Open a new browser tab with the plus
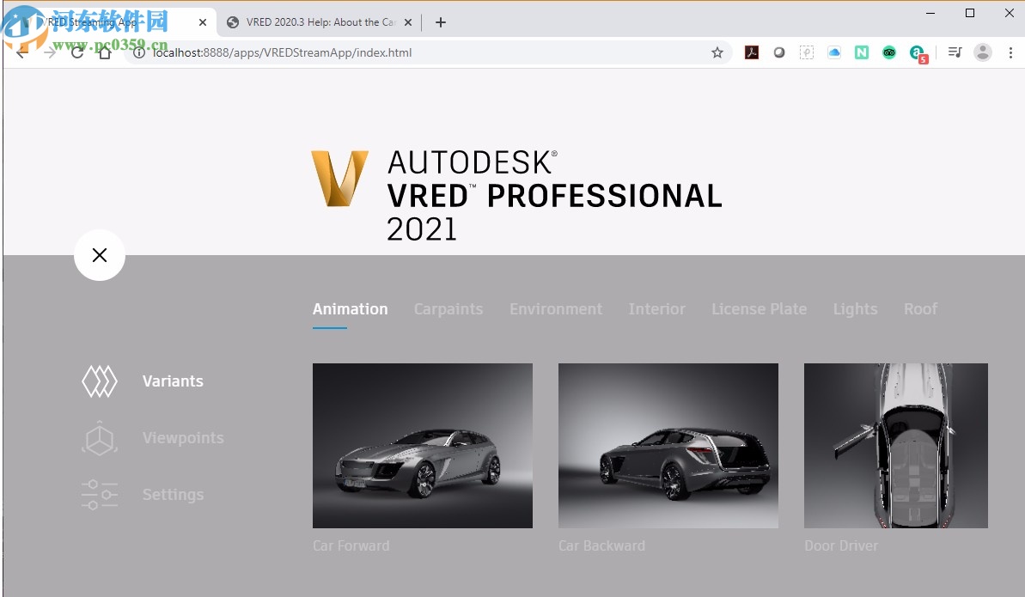 (x=440, y=22)
